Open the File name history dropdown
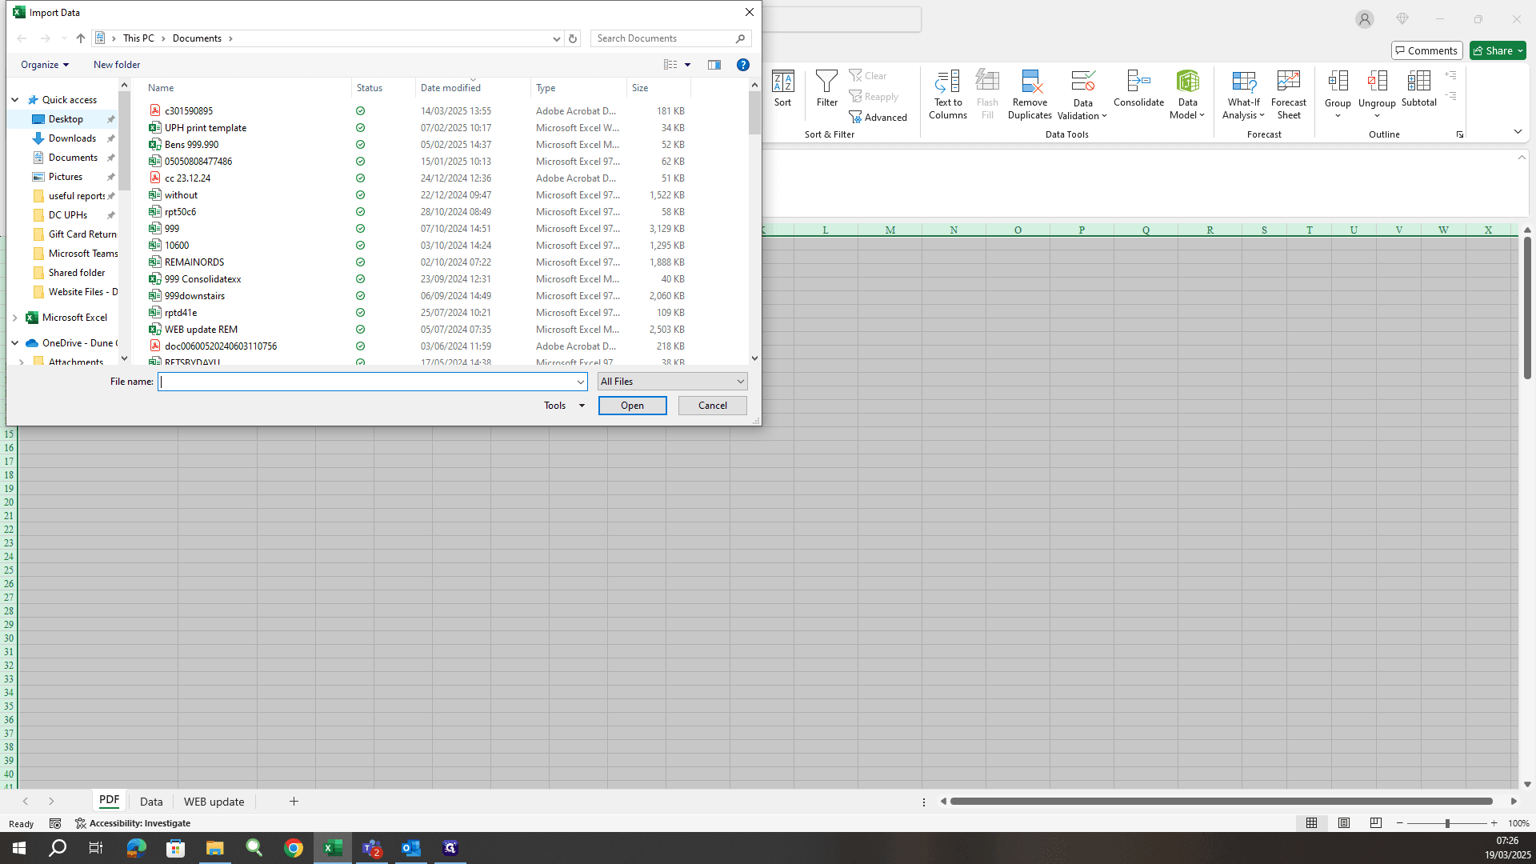 click(581, 382)
